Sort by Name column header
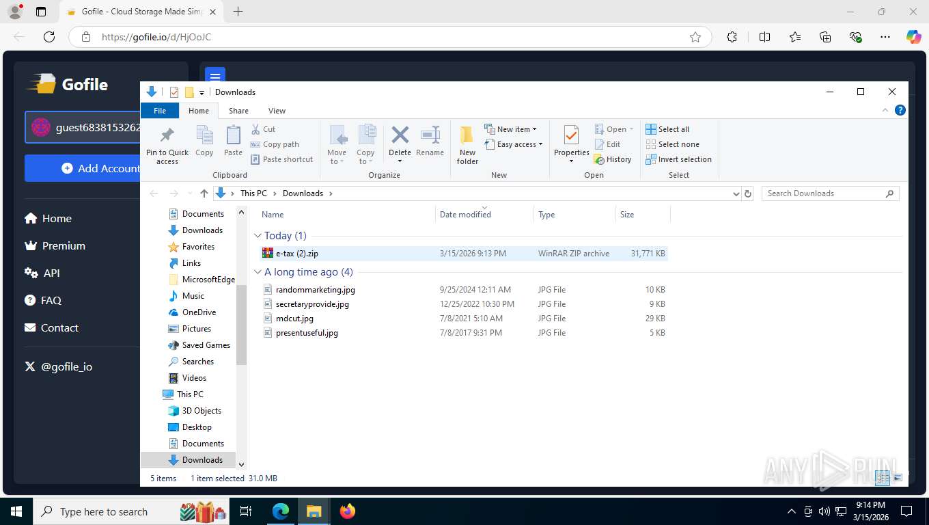The image size is (929, 525). click(346, 215)
